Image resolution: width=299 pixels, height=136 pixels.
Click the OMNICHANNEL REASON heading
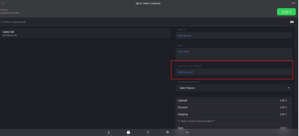point(189,82)
